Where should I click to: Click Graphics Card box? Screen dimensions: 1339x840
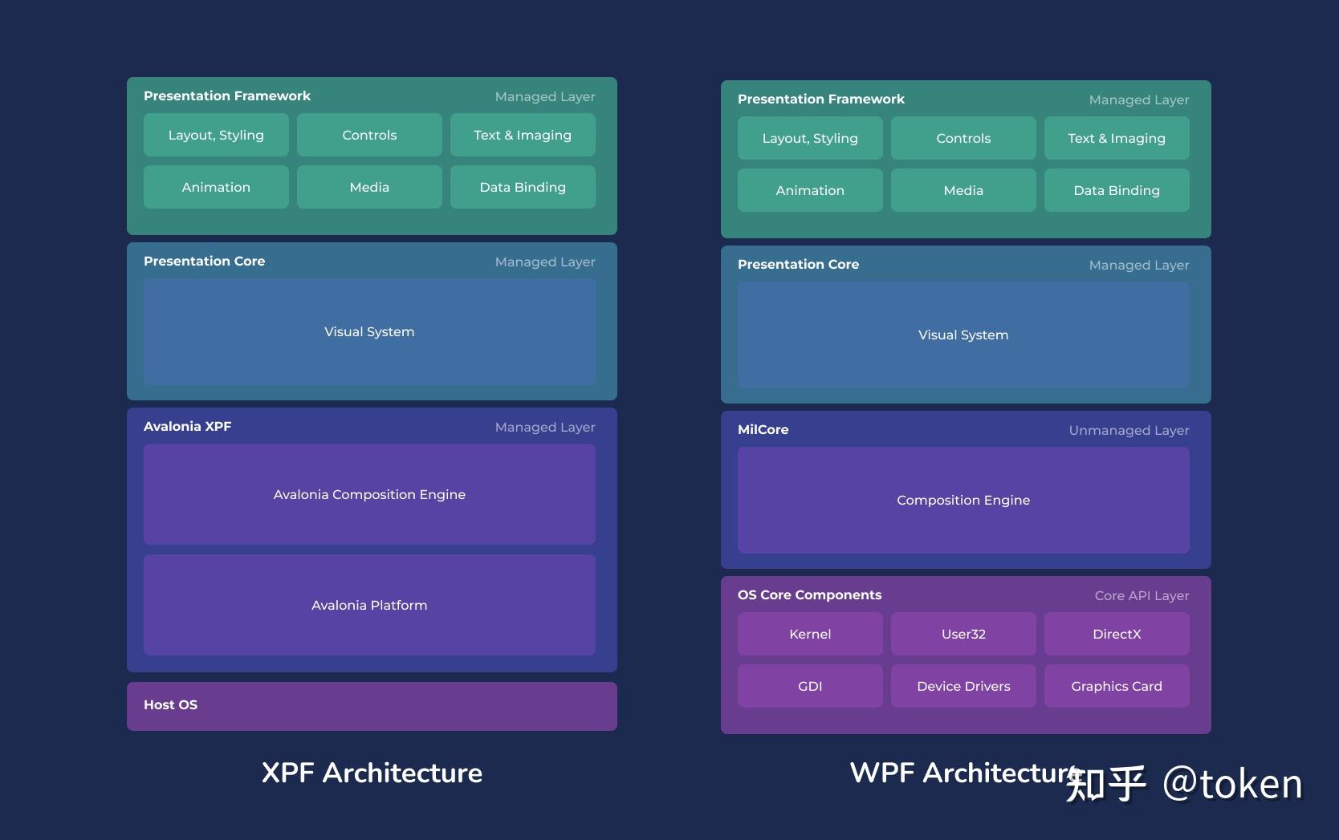point(1117,686)
